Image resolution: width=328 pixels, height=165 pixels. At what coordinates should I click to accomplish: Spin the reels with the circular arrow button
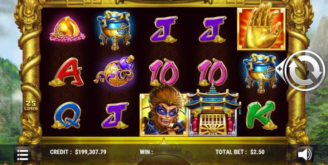[x=306, y=70]
